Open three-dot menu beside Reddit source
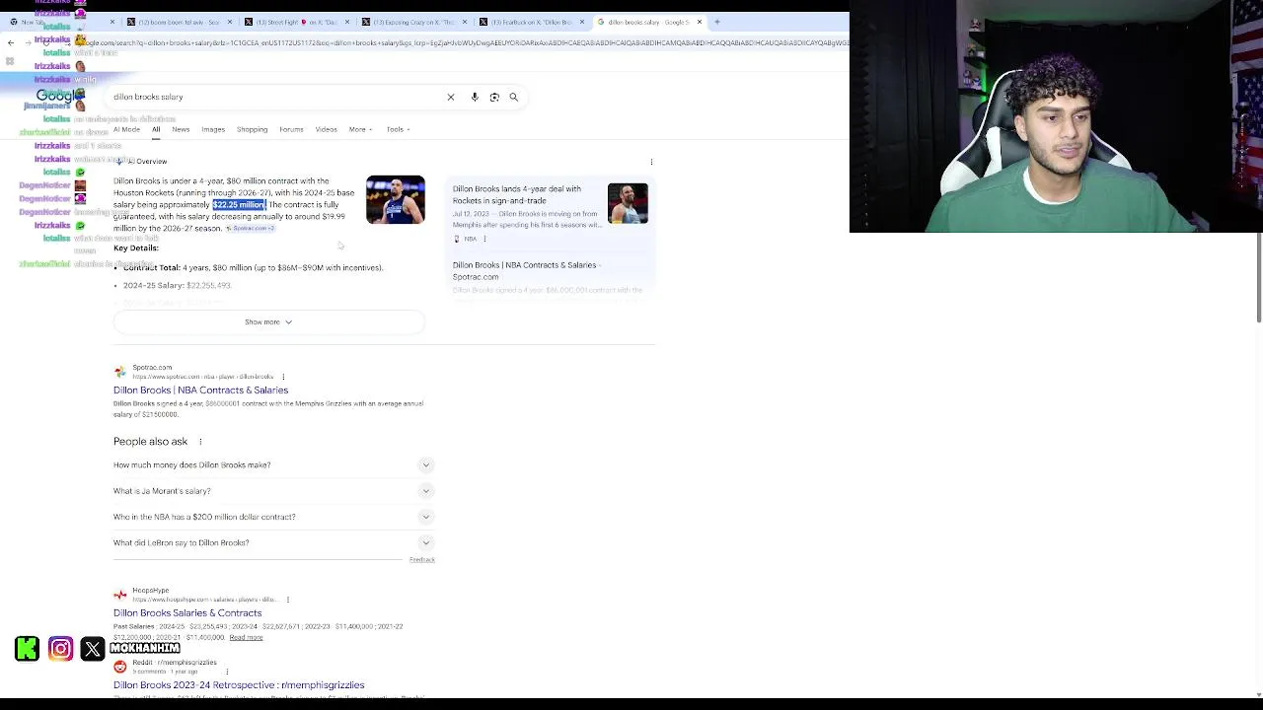This screenshot has height=710, width=1263. point(227,672)
